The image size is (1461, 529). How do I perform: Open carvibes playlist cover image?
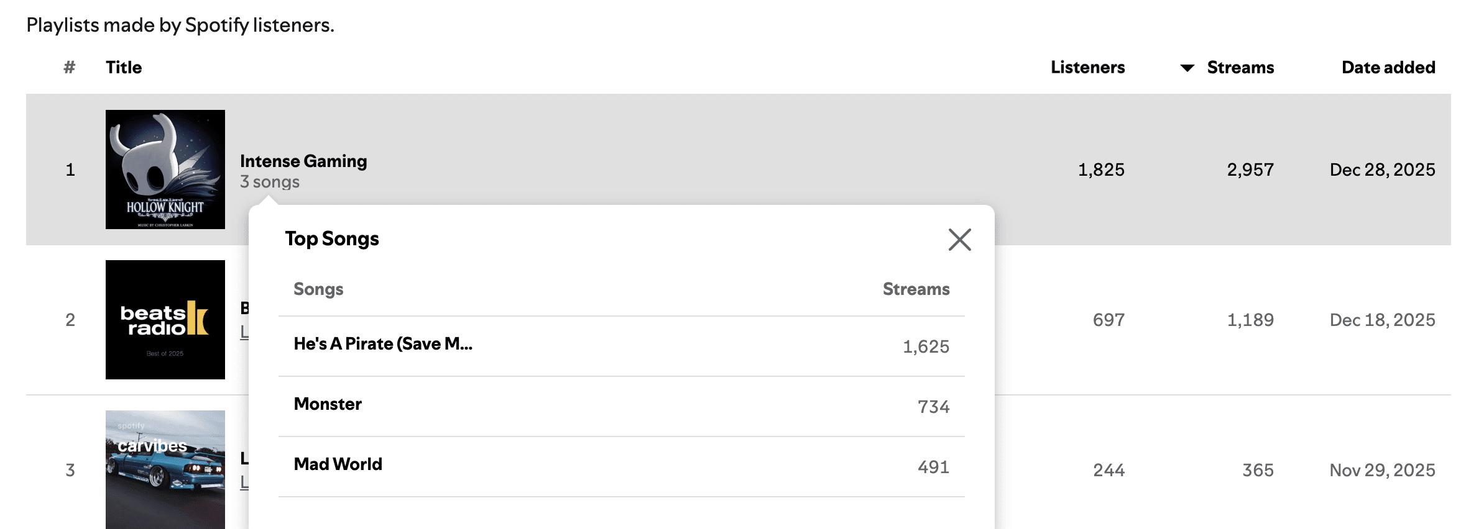(165, 469)
